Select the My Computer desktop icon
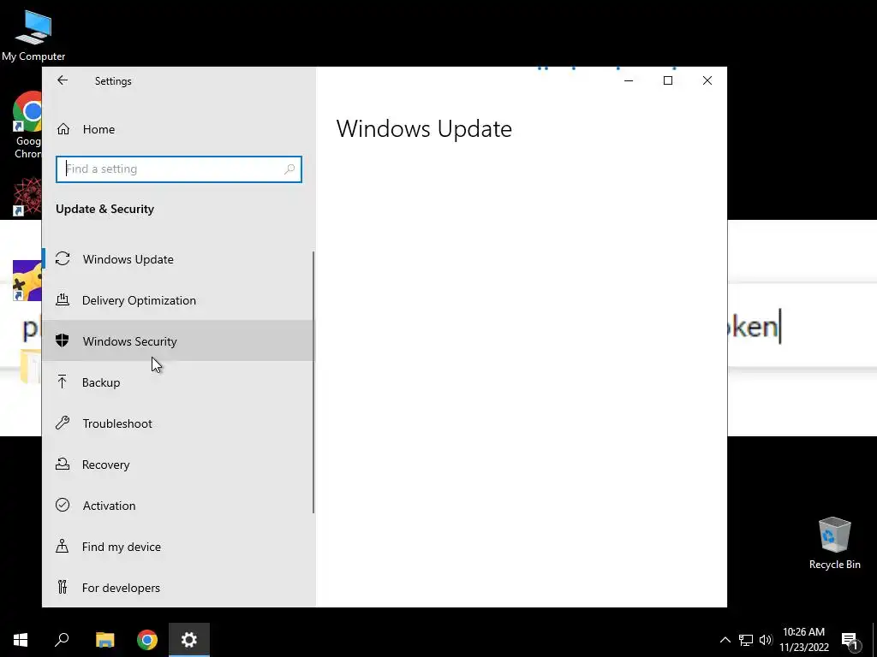This screenshot has width=877, height=657. pos(33,36)
